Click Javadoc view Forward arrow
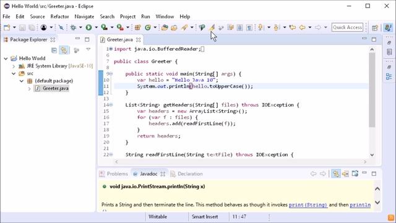The image size is (396, 223). tap(323, 173)
